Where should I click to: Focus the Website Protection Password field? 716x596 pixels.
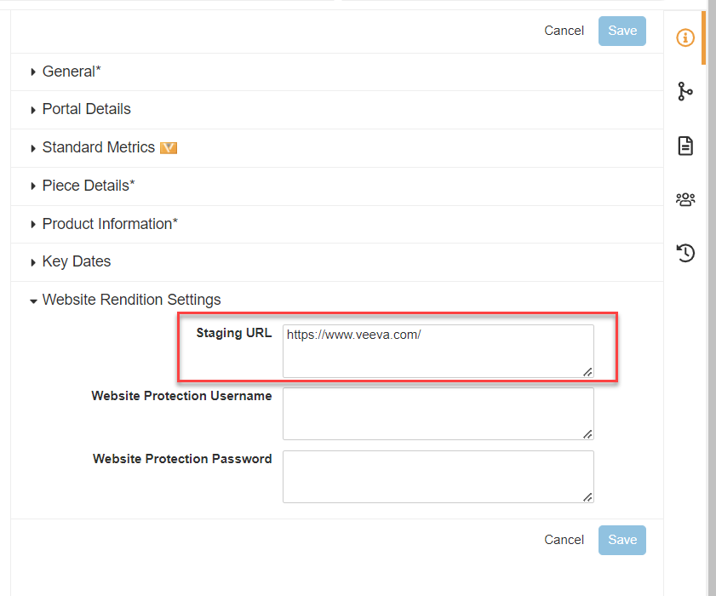point(438,477)
